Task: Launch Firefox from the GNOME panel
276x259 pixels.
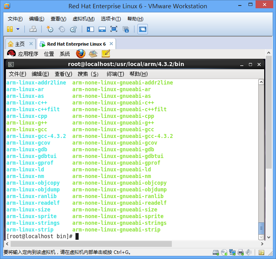Action: point(81,54)
